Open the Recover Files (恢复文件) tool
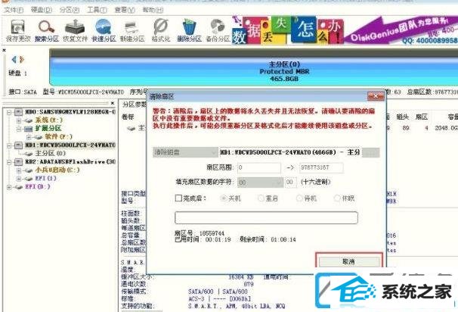 pos(75,30)
